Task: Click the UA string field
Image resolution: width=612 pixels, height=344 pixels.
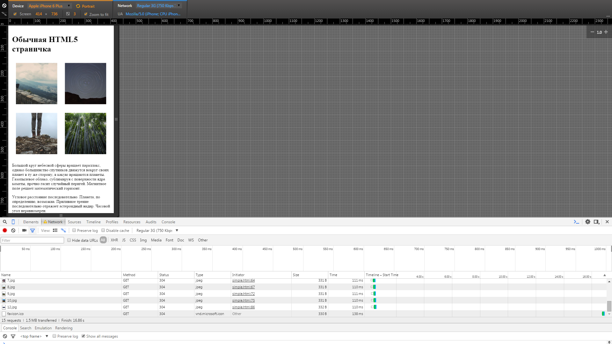Action: coord(153,14)
